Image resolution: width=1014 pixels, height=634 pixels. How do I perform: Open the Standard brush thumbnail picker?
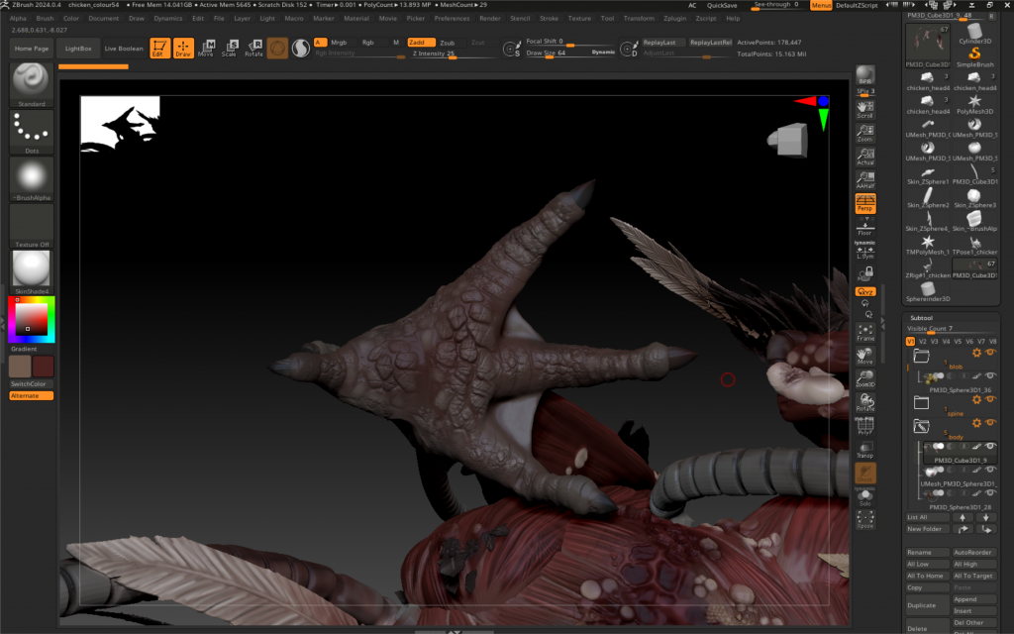pos(32,83)
